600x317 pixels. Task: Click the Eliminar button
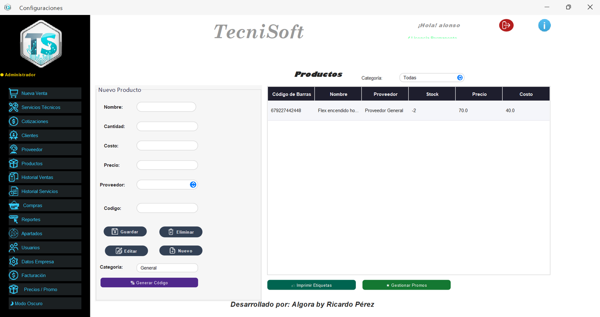point(181,232)
